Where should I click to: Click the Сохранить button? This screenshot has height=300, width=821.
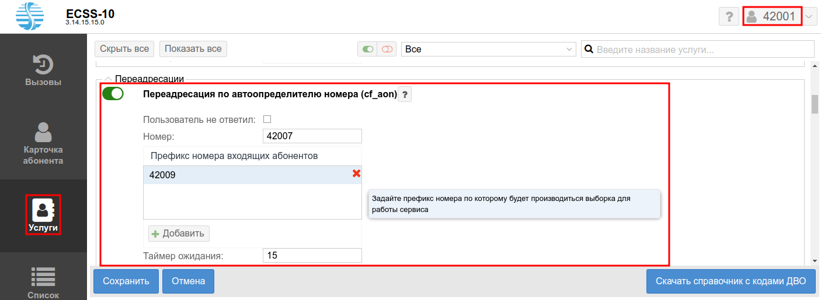tap(126, 281)
